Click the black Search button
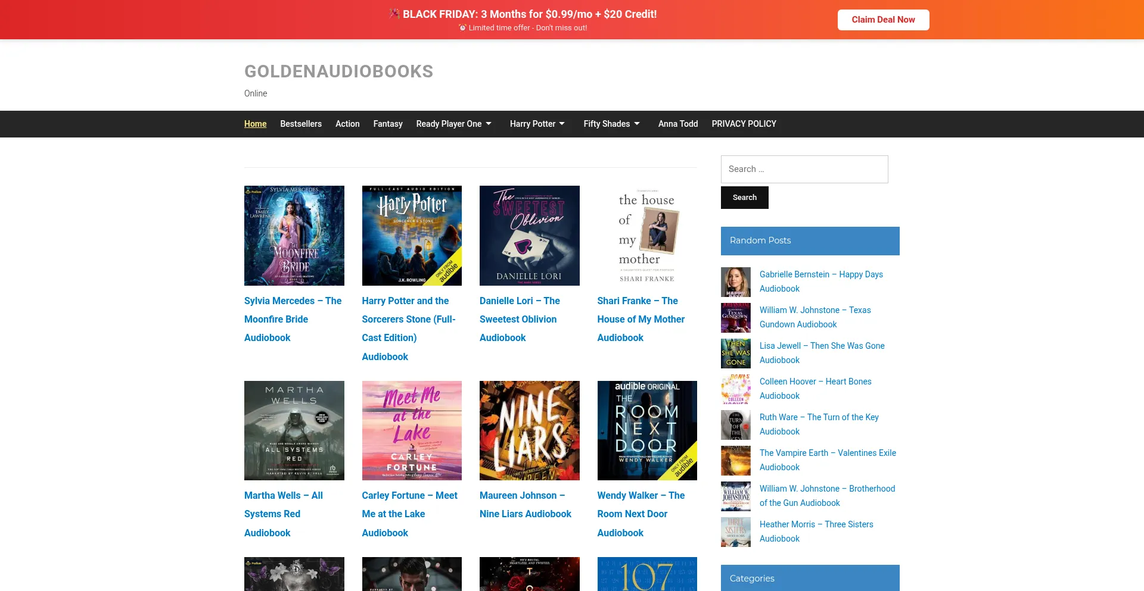Viewport: 1144px width, 591px height. pos(745,198)
